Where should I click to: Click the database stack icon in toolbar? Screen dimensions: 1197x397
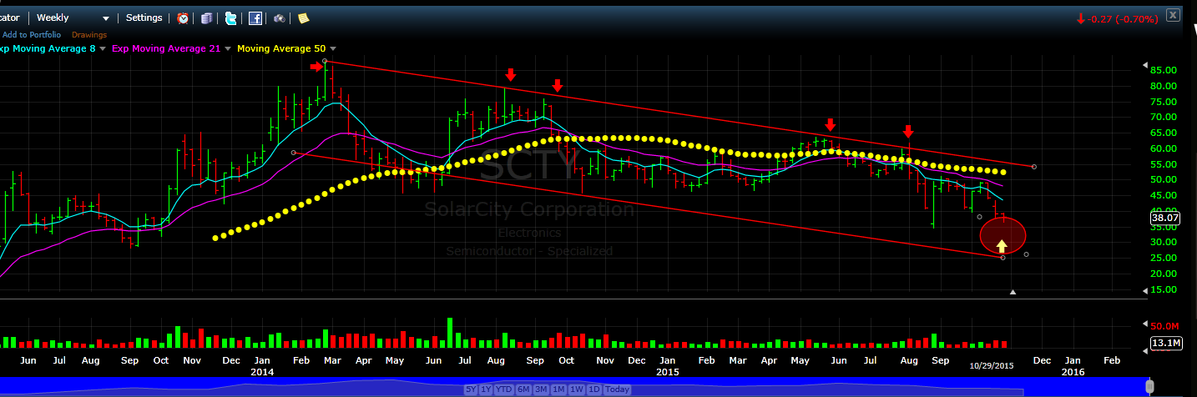point(207,18)
